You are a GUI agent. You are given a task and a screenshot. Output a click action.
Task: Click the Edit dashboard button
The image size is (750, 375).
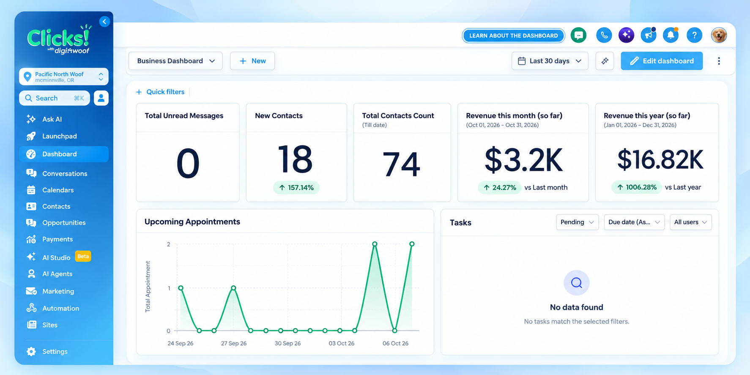point(662,61)
